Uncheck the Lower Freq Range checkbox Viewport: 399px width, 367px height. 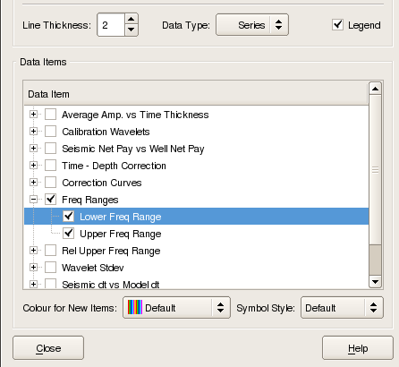[68, 217]
